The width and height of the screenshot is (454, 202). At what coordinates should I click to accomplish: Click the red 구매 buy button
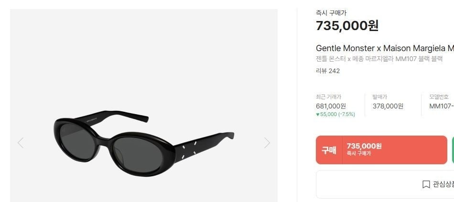[382, 150]
